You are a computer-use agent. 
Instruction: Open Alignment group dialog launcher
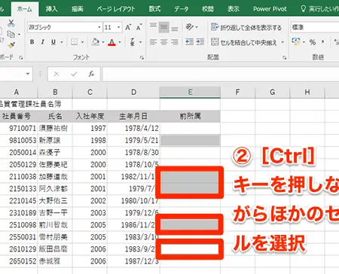(x=284, y=58)
